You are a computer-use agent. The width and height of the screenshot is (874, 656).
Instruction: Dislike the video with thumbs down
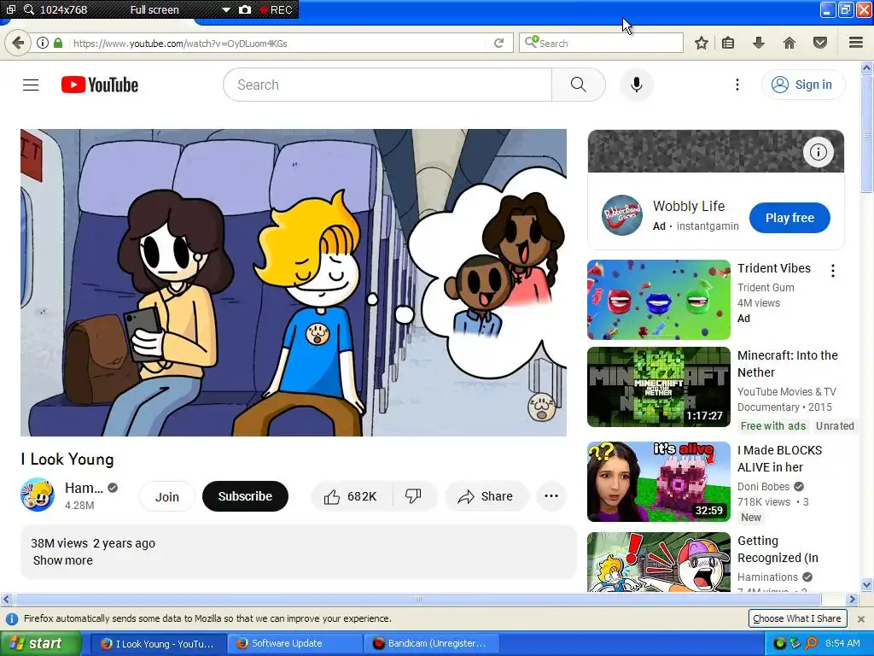click(414, 496)
